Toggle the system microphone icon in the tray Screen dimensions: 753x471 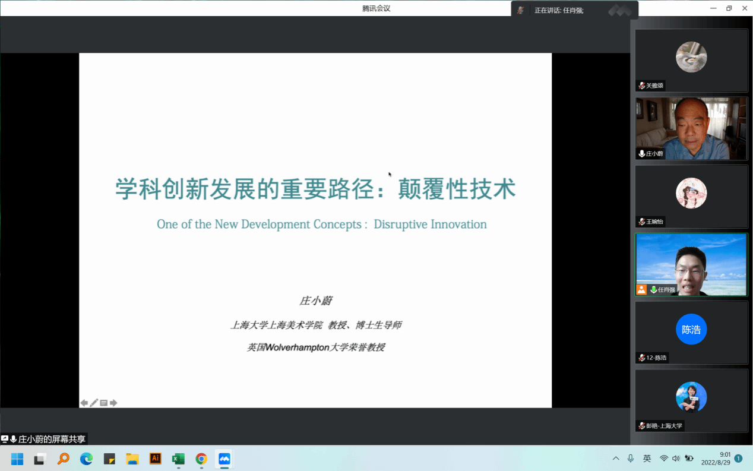pyautogui.click(x=631, y=459)
